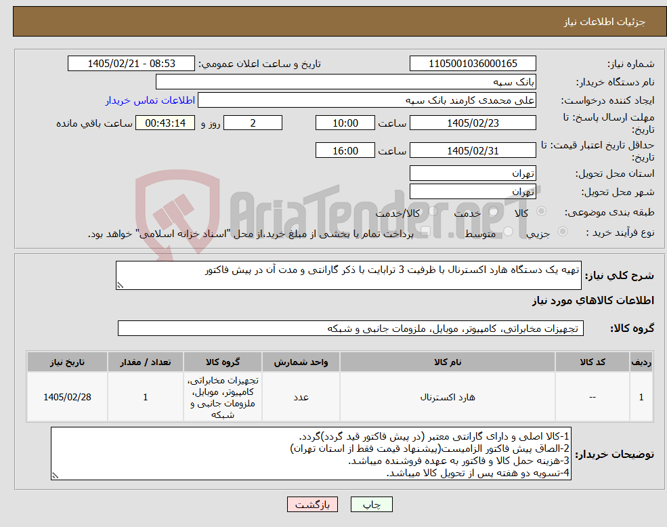
Task: Click the row number cell 1
Action: point(641,397)
